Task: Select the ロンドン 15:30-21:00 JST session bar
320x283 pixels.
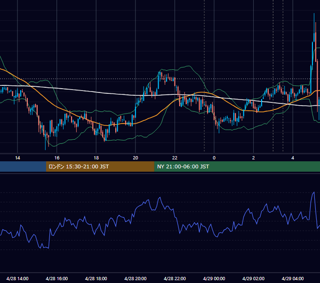Action: tap(100, 166)
